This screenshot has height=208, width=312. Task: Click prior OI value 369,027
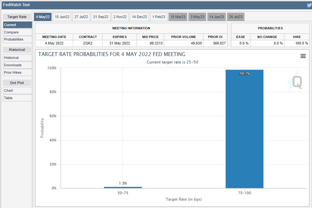point(219,43)
